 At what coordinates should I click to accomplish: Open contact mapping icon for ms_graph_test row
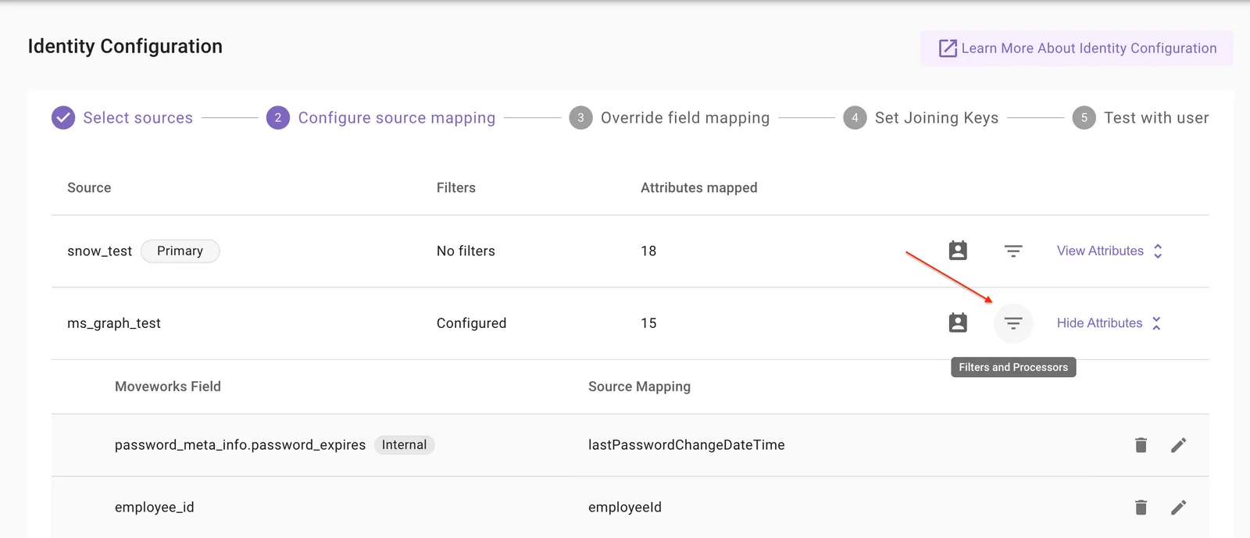[958, 322]
